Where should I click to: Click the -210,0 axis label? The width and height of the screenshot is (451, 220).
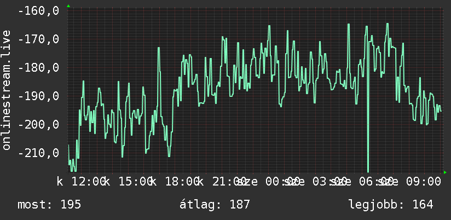pyautogui.click(x=38, y=153)
